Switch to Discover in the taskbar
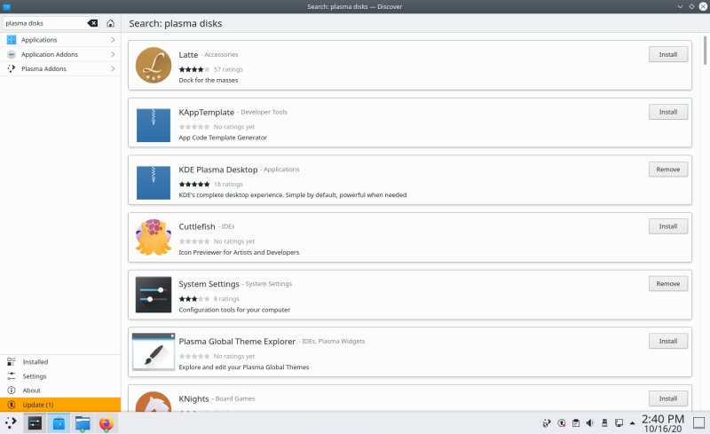 [x=59, y=423]
